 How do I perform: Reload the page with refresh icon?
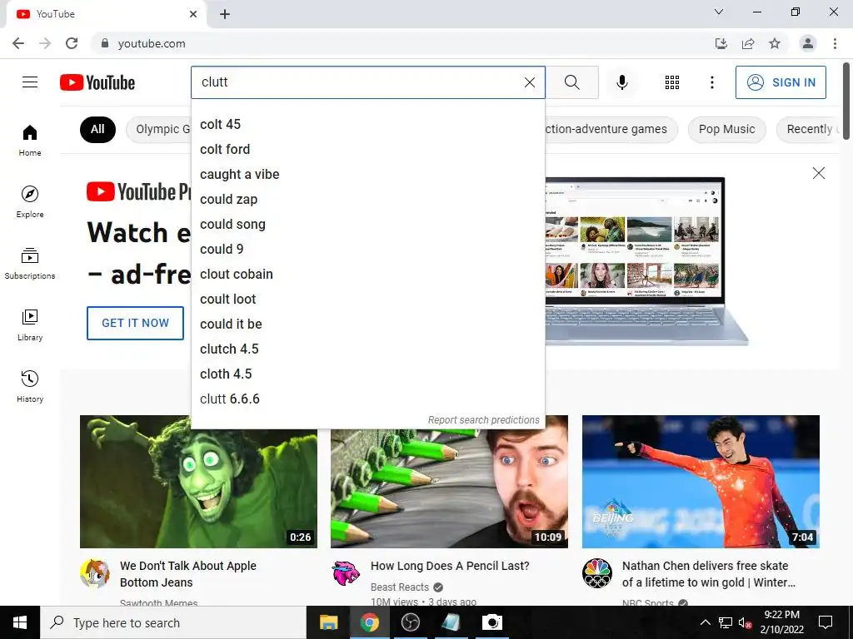(x=72, y=43)
